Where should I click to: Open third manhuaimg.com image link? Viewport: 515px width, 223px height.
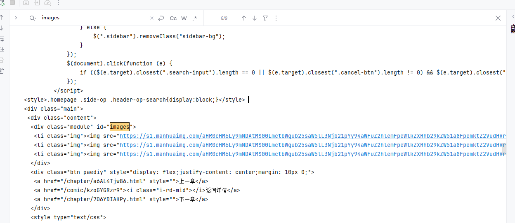[312, 154]
